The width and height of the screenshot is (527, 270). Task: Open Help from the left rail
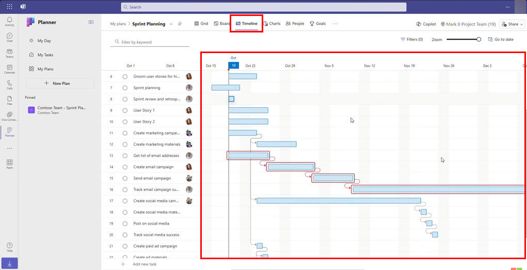coord(9,247)
